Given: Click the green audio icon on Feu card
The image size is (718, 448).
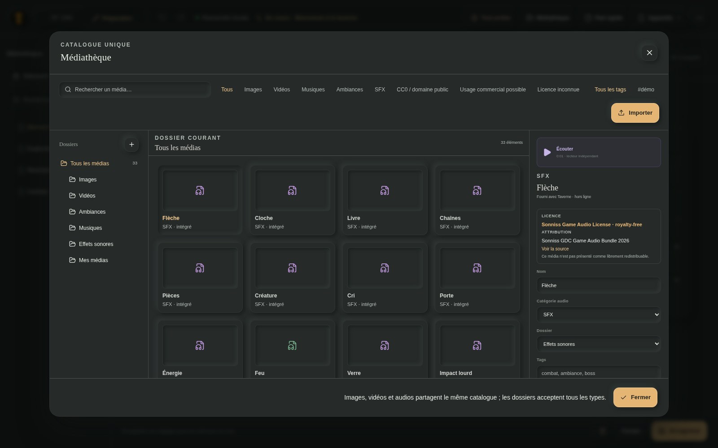Looking at the screenshot, I should 292,346.
